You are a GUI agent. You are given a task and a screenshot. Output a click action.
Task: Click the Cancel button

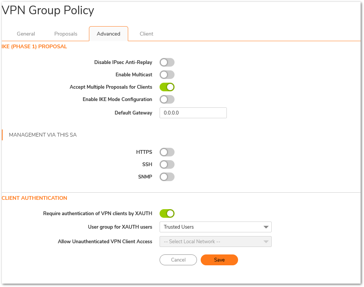click(178, 260)
